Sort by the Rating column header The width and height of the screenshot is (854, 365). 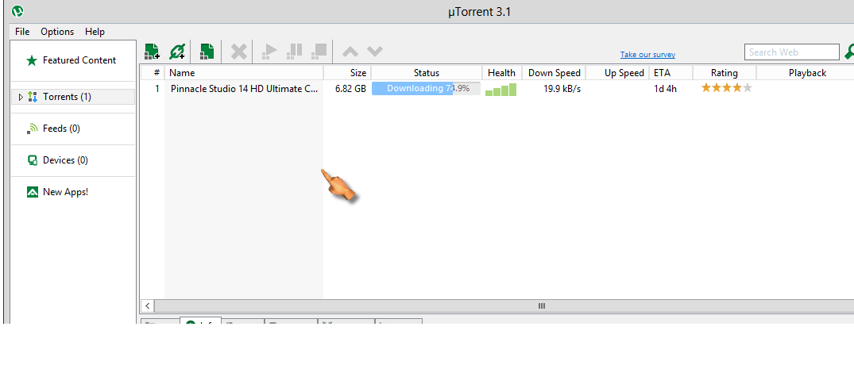[725, 73]
